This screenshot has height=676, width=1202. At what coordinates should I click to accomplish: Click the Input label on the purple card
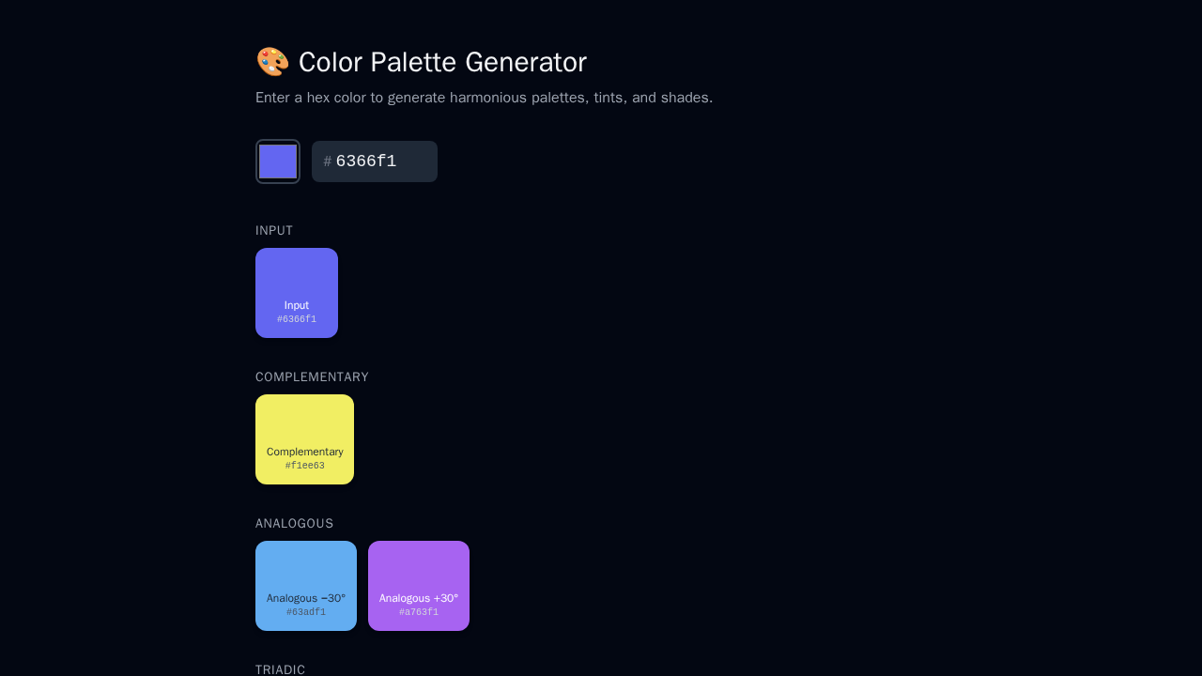click(x=297, y=305)
